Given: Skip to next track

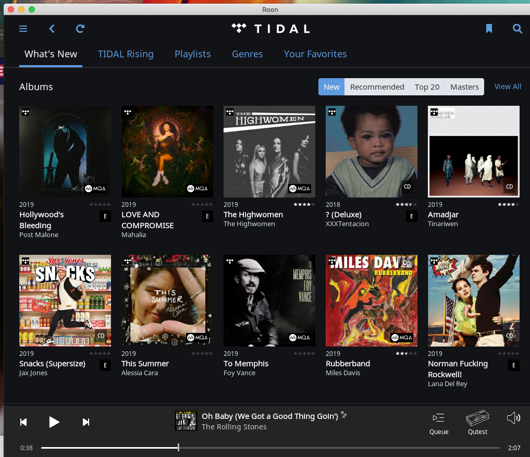Looking at the screenshot, I should pyautogui.click(x=86, y=422).
